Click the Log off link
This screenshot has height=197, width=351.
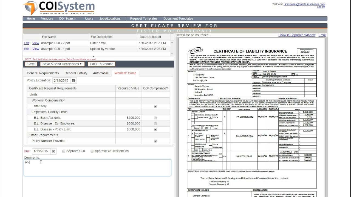[x=321, y=7]
